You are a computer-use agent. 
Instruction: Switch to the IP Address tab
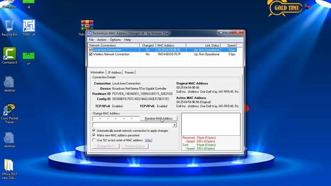[x=115, y=72]
